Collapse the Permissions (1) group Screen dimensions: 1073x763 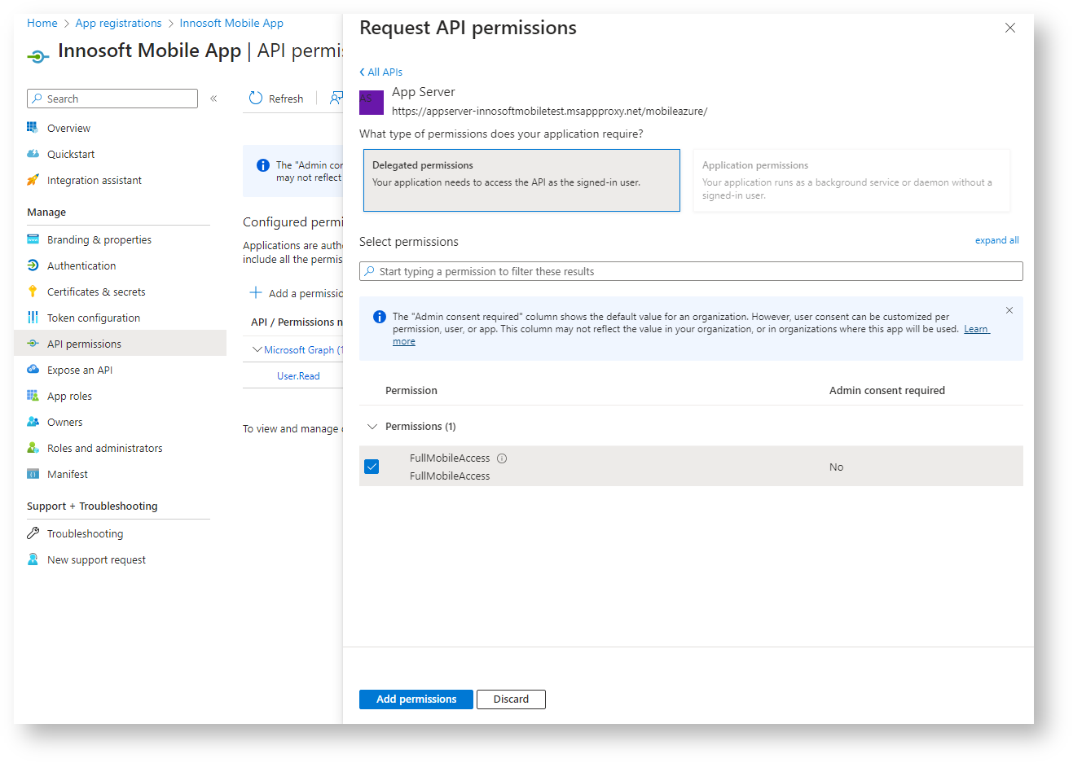(x=372, y=427)
